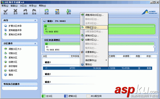Click the blue 逻辑分区 legend swatch

(66, 96)
